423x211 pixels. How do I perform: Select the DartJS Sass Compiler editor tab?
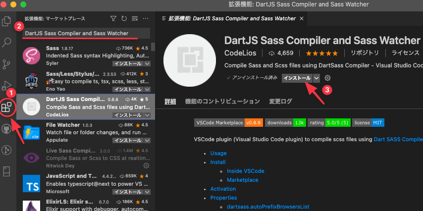[x=232, y=19]
